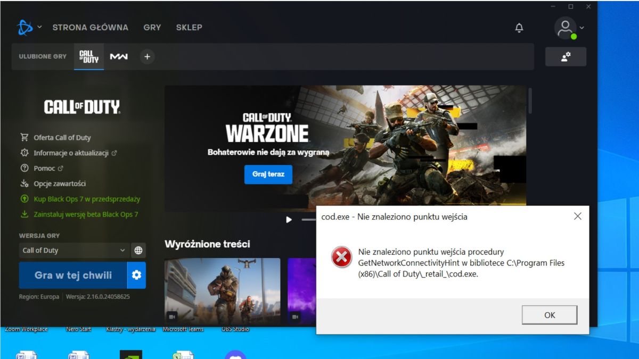Select the Call of Duty favorite game tab
The image size is (639, 359).
(89, 56)
